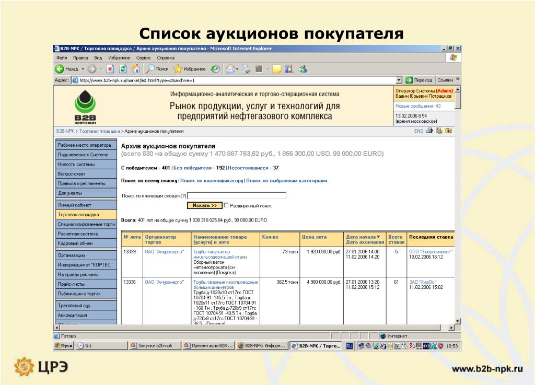The height and width of the screenshot is (385, 535).
Task: Open the browser History icon
Action: click(x=215, y=69)
